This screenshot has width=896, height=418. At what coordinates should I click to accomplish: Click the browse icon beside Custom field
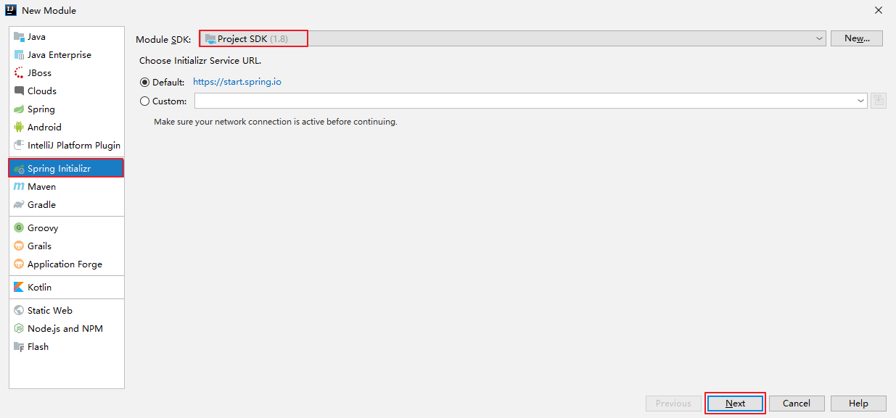pos(879,101)
